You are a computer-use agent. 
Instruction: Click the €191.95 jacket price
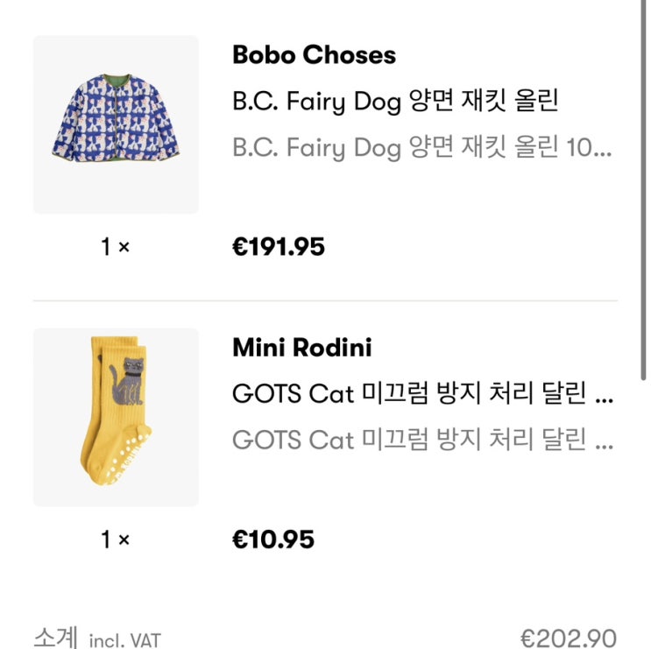(x=278, y=247)
